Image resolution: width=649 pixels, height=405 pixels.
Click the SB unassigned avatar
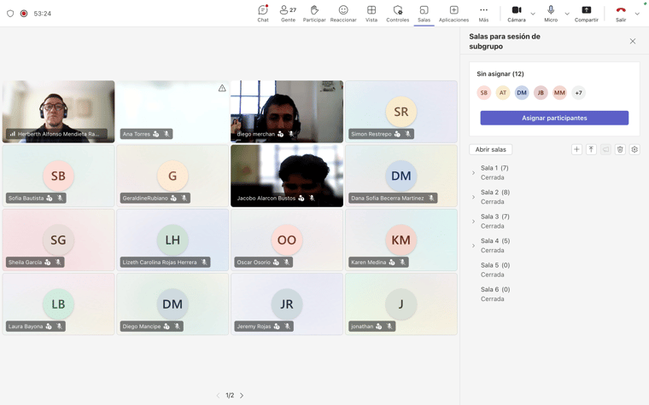click(484, 93)
